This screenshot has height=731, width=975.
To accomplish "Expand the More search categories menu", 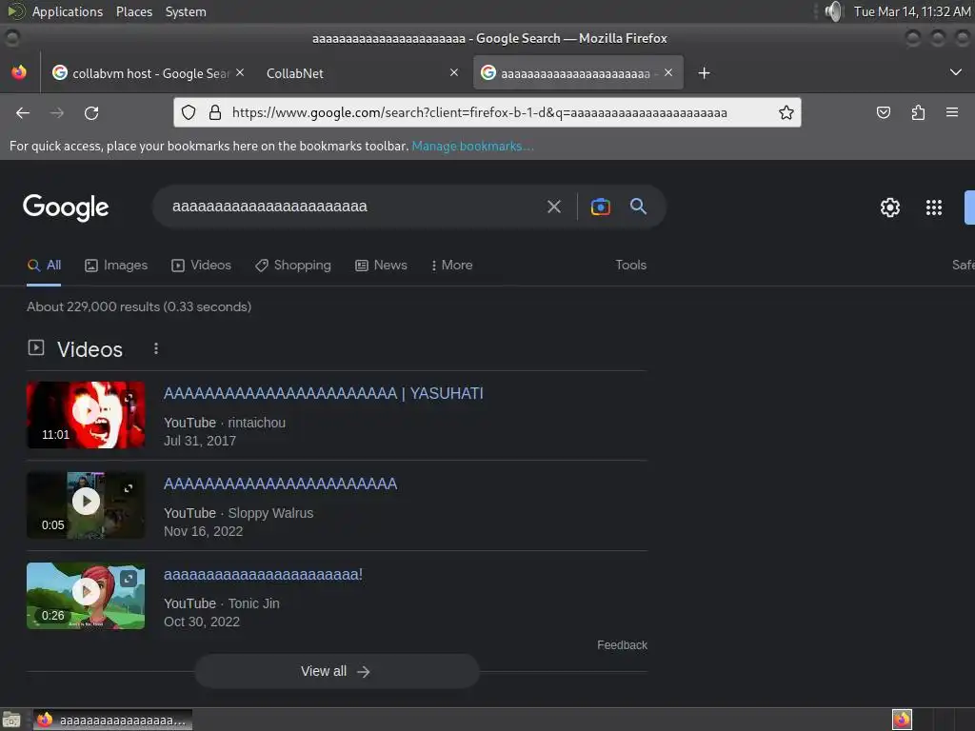I will pyautogui.click(x=452, y=266).
